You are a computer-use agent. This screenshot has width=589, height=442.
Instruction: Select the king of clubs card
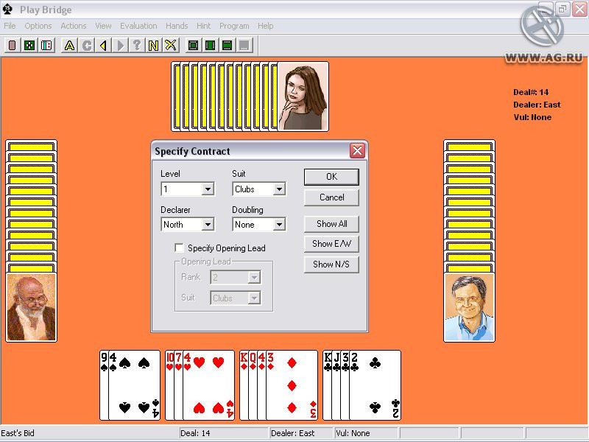pyautogui.click(x=327, y=385)
